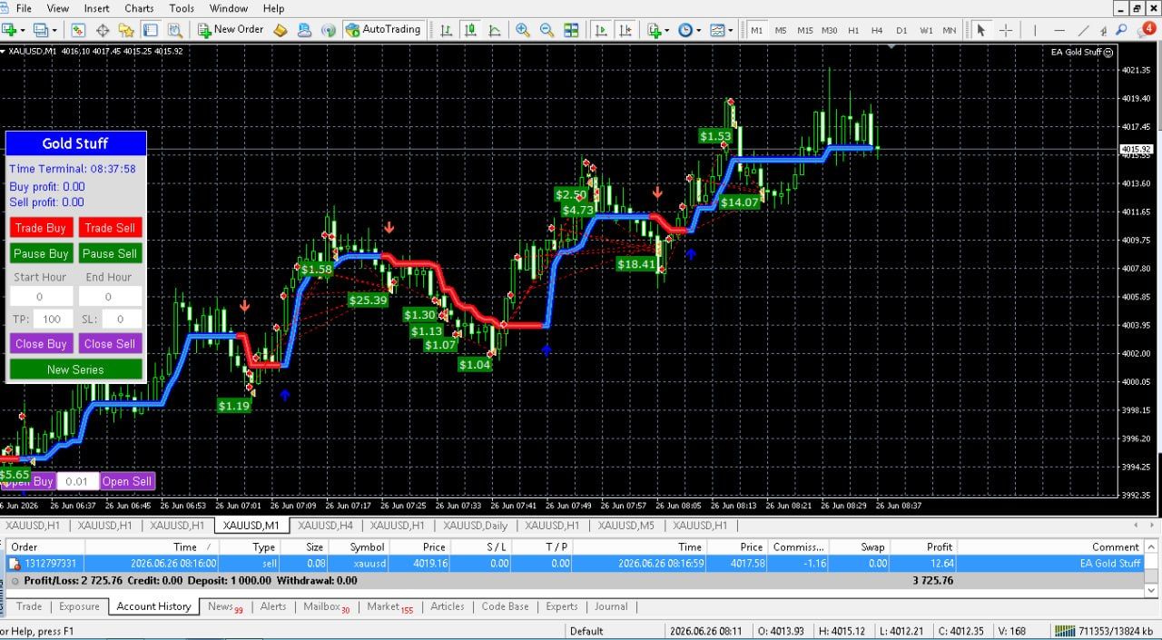Open the Trade terminal tab

(29, 606)
